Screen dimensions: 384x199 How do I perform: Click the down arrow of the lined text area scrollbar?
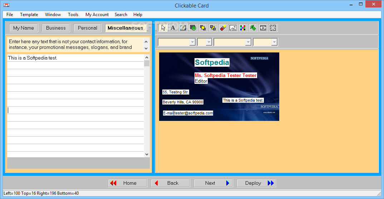click(x=147, y=154)
